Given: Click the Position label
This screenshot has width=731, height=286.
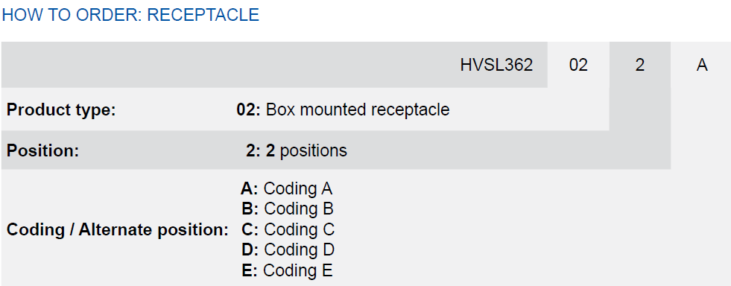Looking at the screenshot, I should 43,150.
